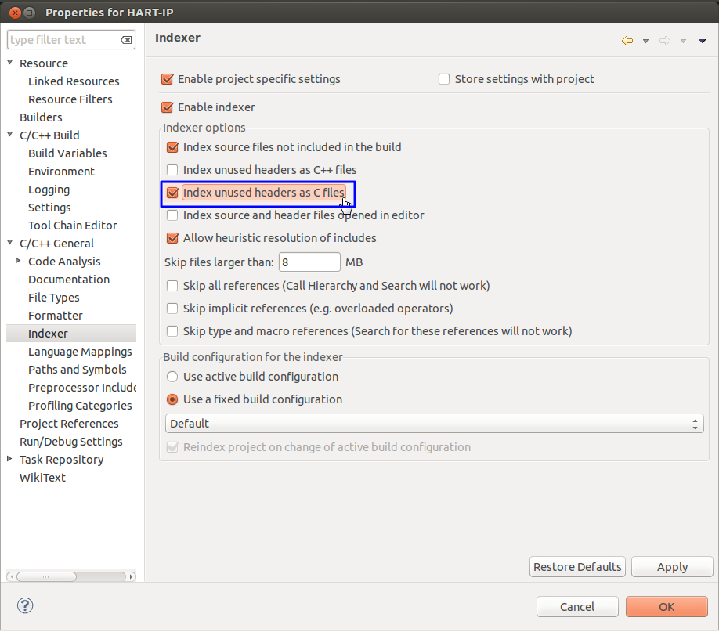Enable Store settings with project
The height and width of the screenshot is (632, 719).
coord(444,78)
